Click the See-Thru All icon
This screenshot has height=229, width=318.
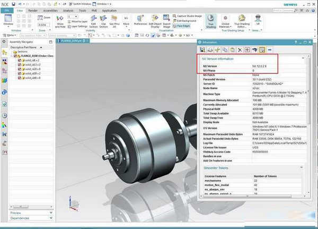(114, 22)
